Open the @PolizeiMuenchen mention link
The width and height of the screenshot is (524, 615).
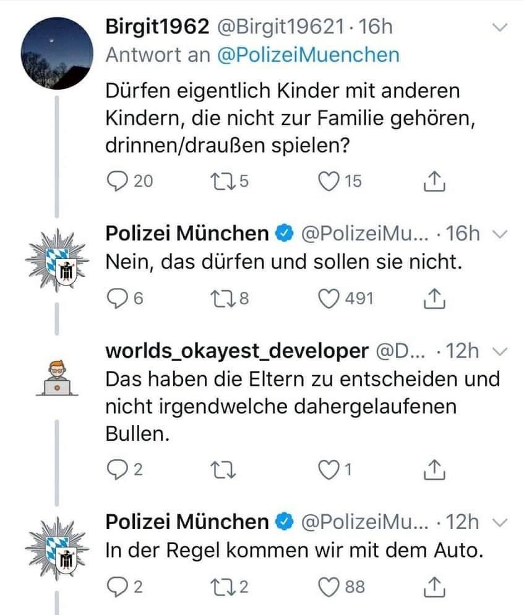coord(308,54)
